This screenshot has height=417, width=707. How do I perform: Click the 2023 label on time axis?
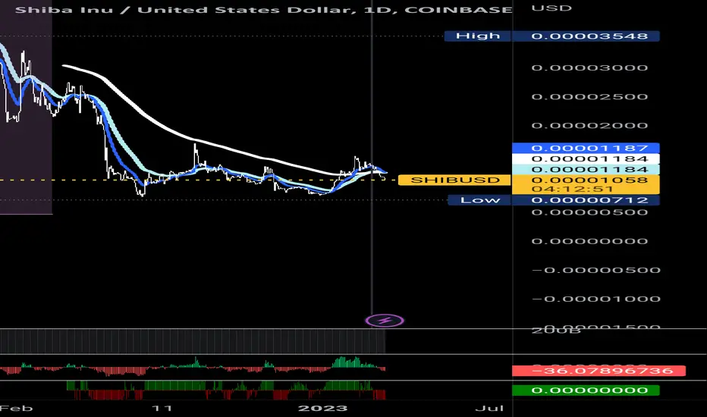pyautogui.click(x=323, y=408)
